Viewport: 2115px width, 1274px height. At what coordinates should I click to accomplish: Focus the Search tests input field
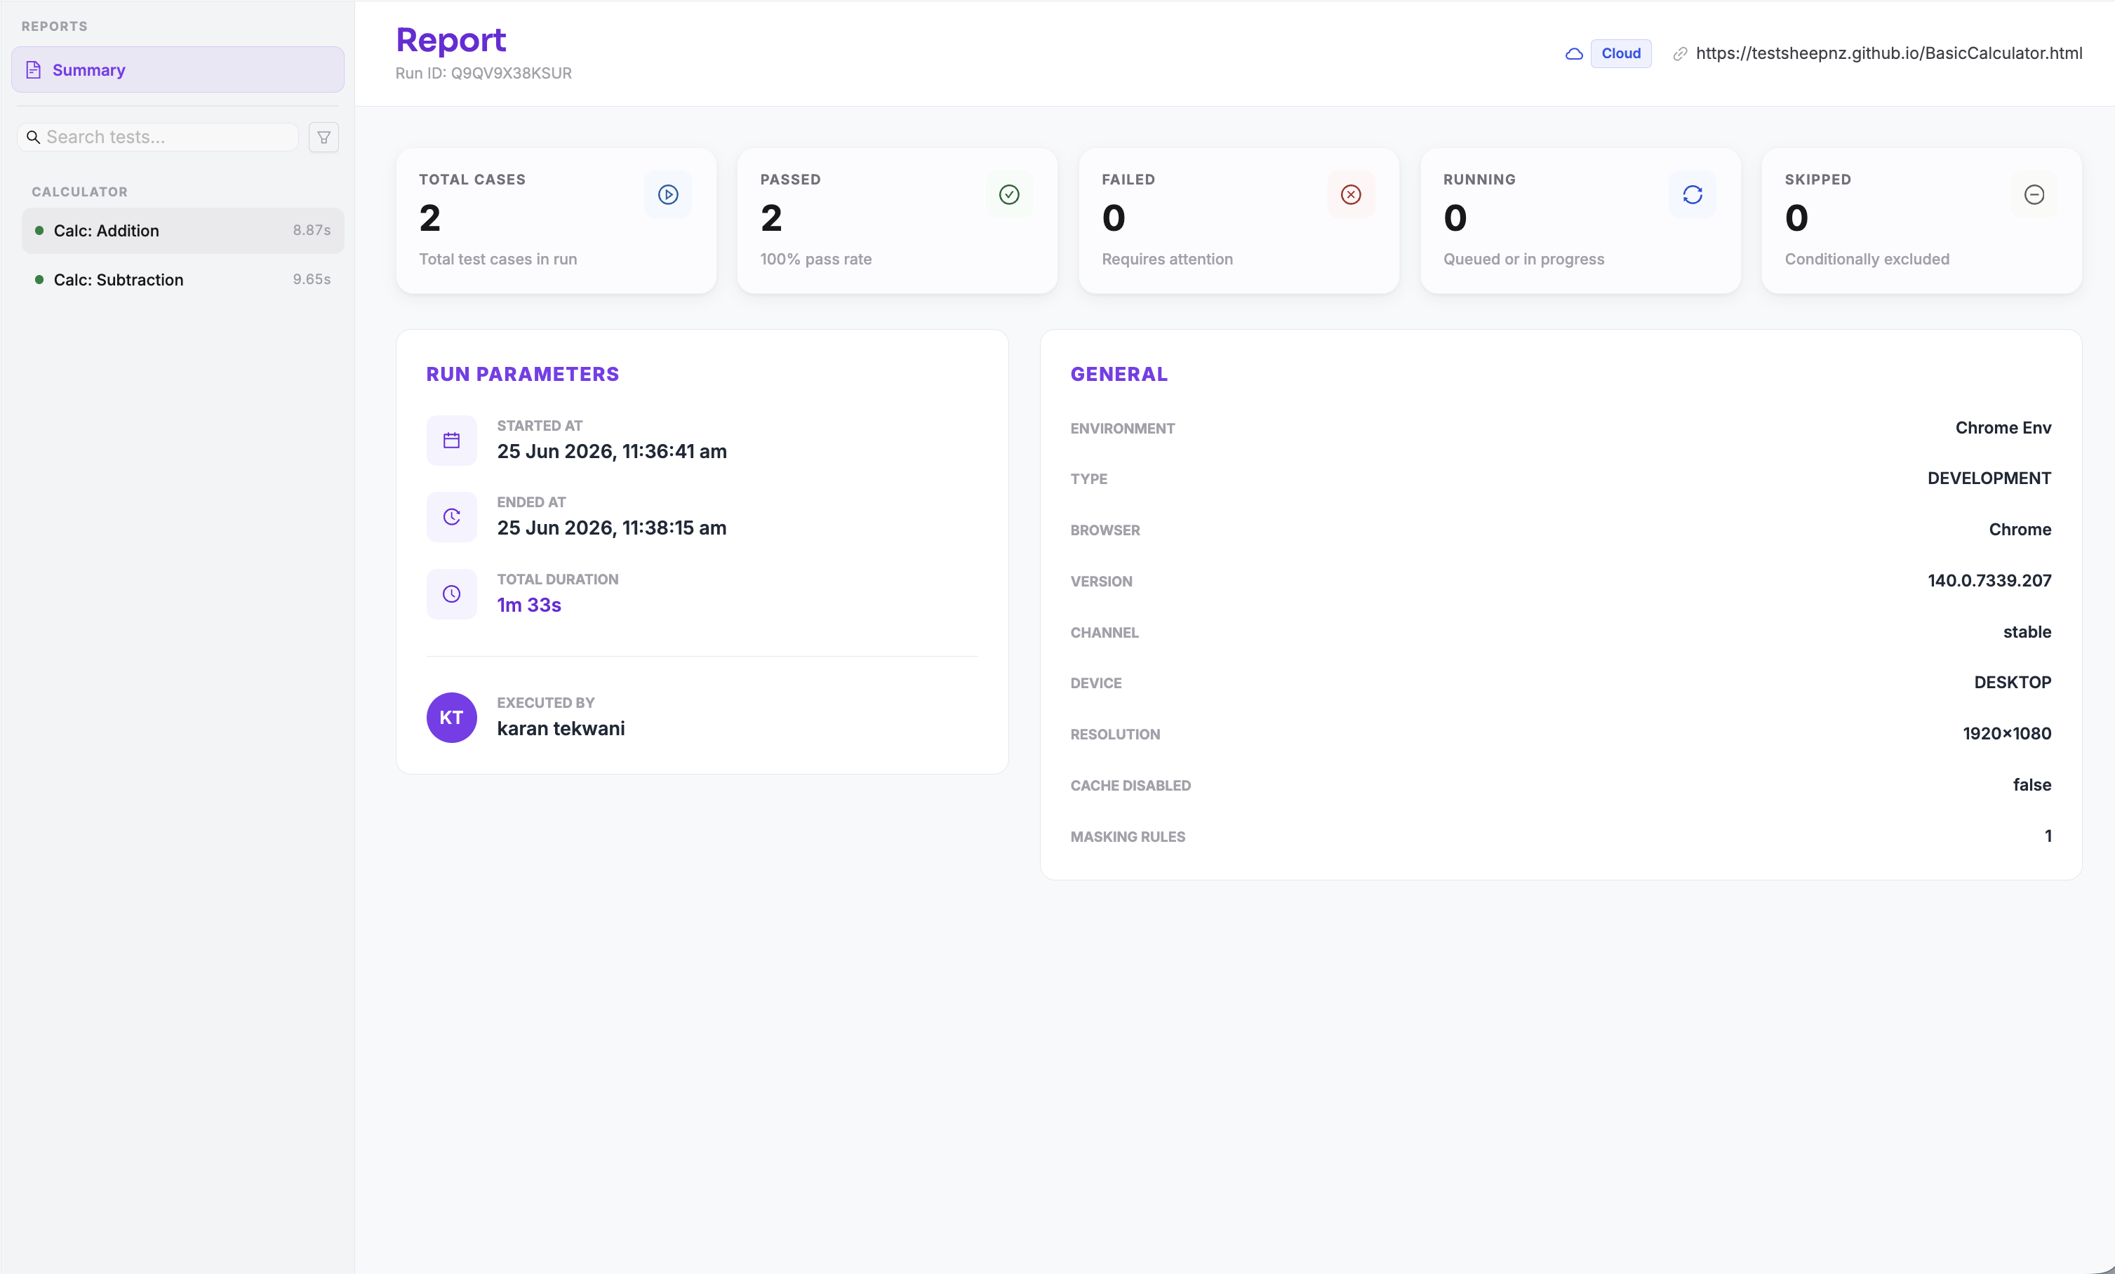[158, 138]
